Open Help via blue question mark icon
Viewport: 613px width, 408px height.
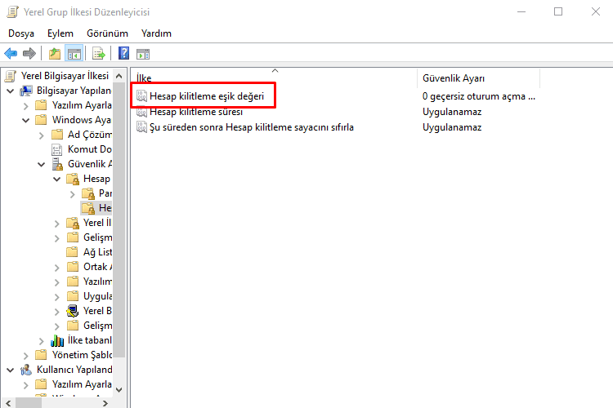124,54
